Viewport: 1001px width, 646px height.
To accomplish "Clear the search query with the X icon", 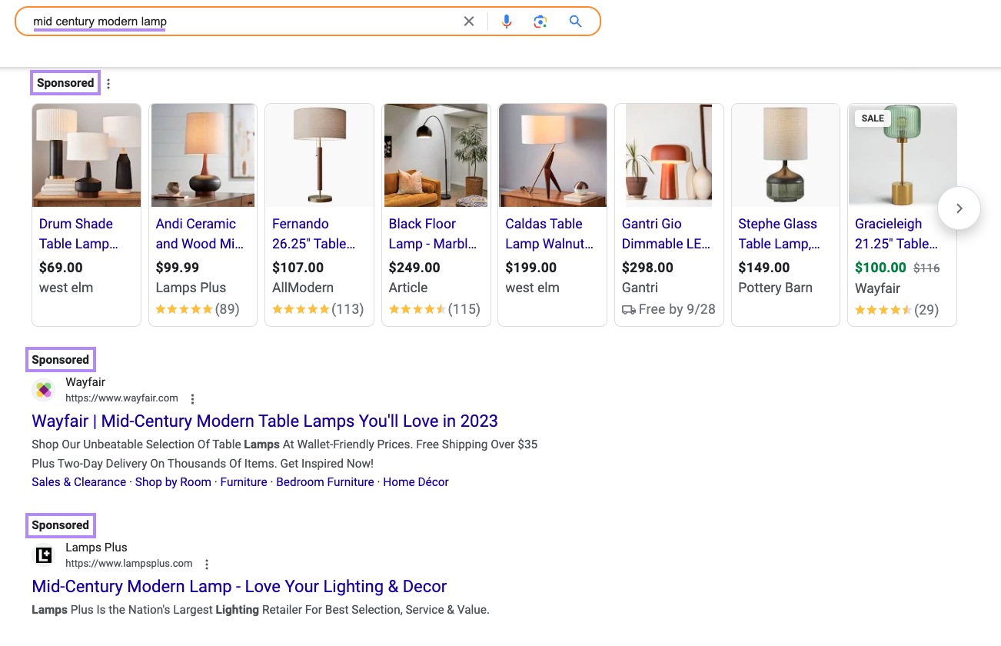I will coord(469,21).
